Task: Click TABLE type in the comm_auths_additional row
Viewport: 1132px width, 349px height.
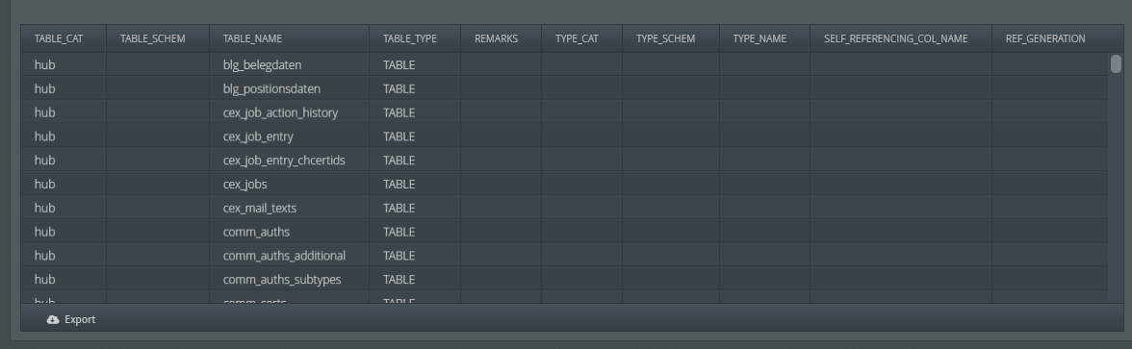Action: click(399, 256)
